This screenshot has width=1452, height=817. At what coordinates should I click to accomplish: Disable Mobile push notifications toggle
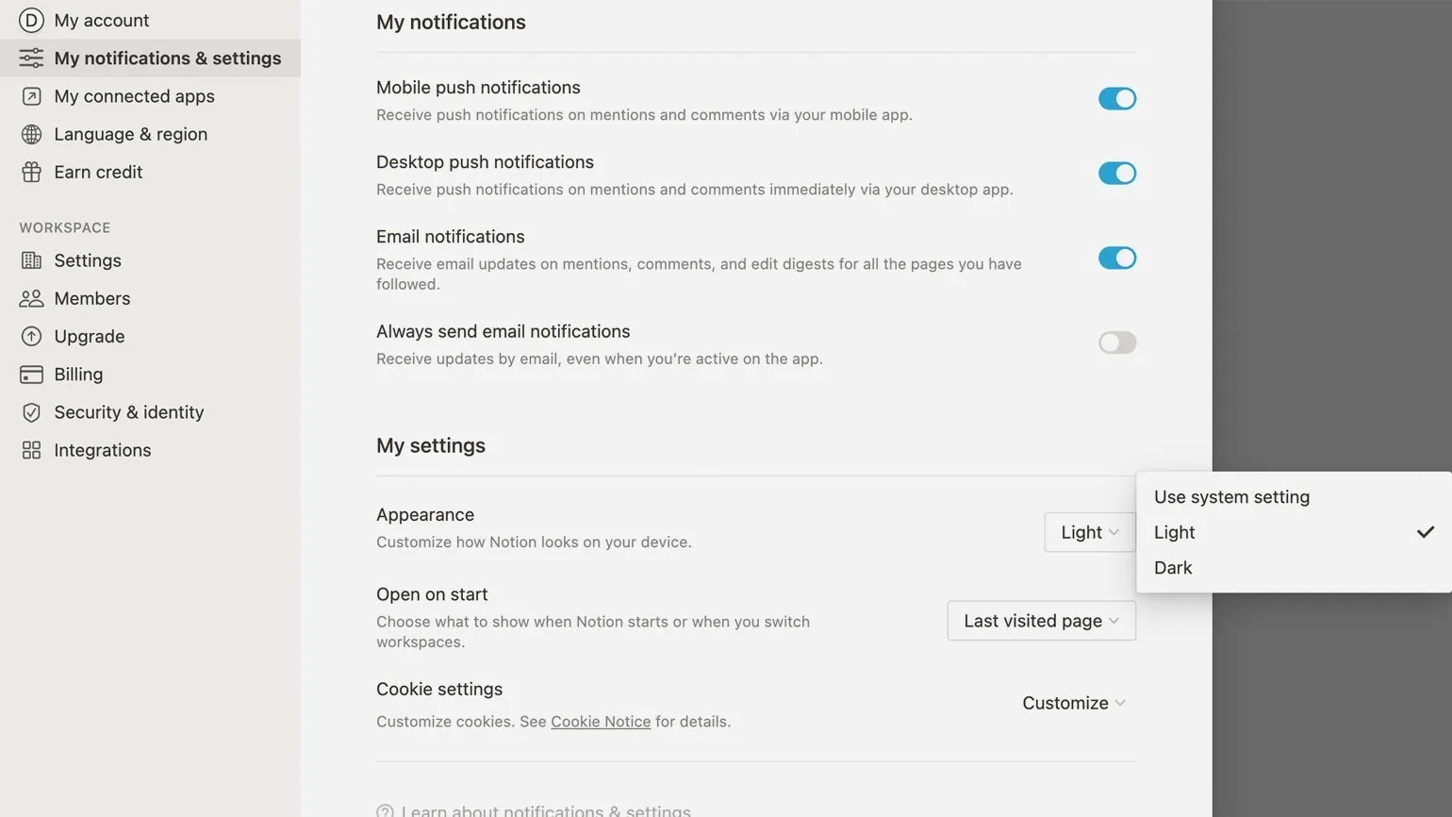(1116, 98)
